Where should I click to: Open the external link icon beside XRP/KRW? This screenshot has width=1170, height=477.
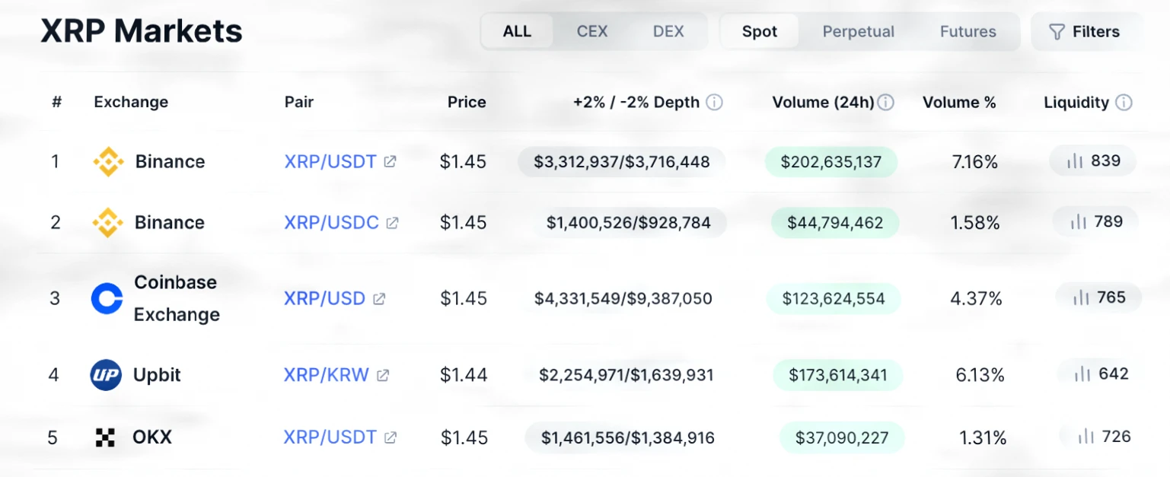(382, 374)
